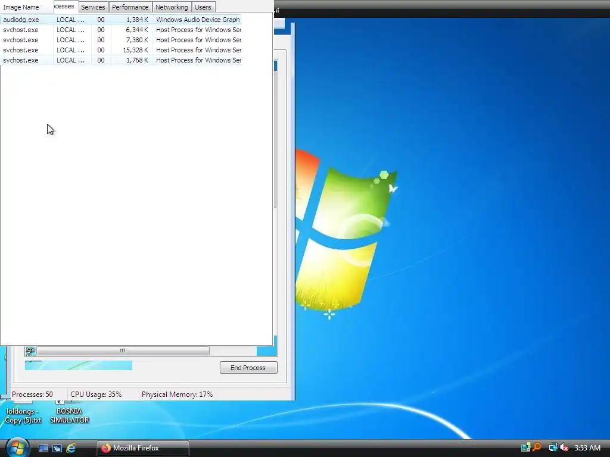Click 1,384 K memory value

pyautogui.click(x=138, y=20)
